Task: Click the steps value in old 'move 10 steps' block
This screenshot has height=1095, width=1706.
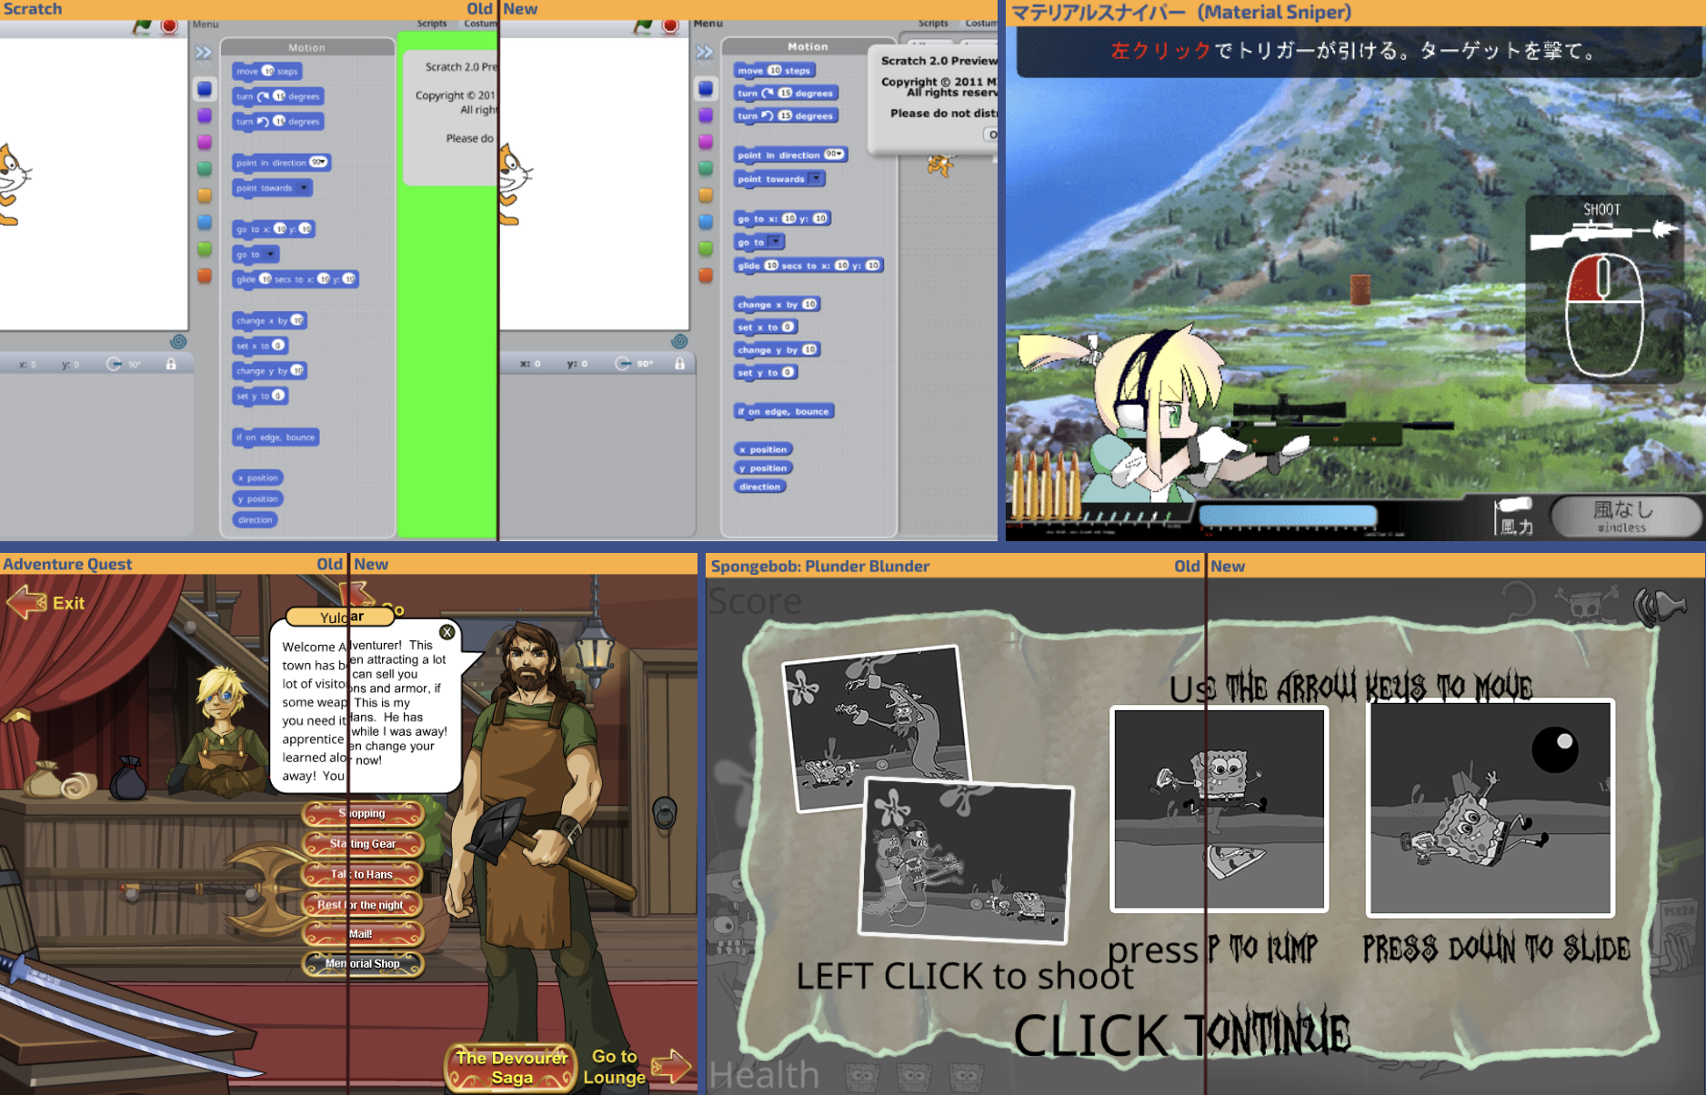Action: point(267,71)
